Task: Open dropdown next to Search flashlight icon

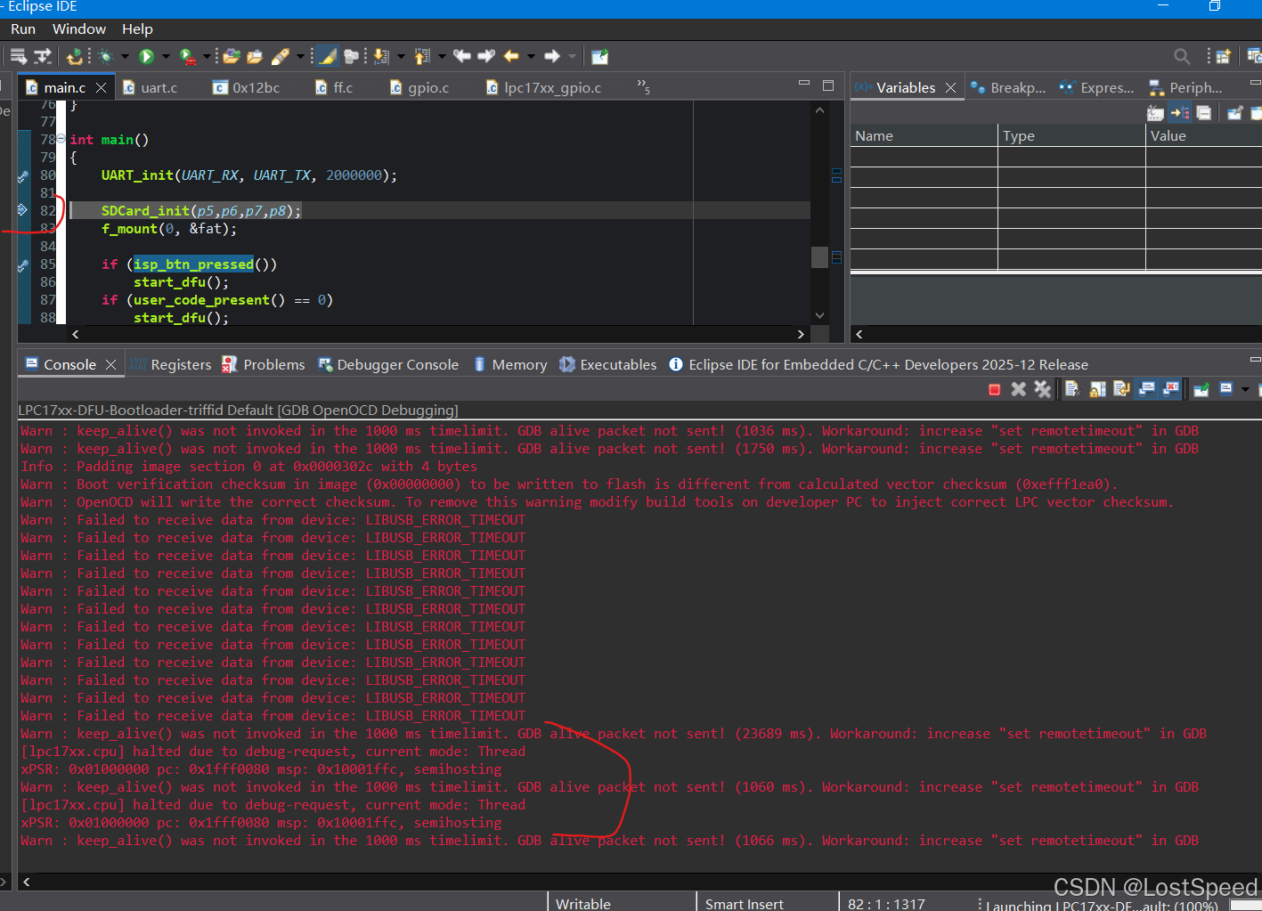Action: click(x=300, y=56)
